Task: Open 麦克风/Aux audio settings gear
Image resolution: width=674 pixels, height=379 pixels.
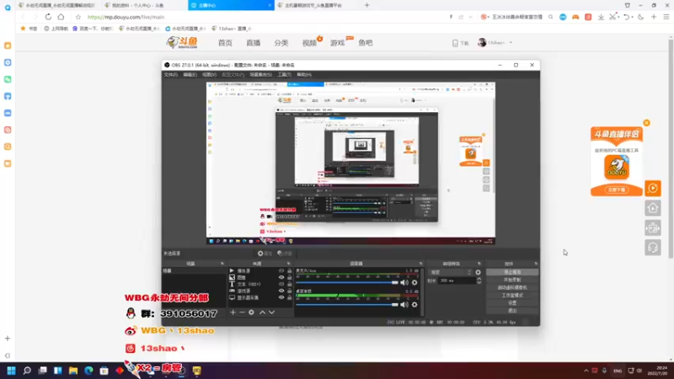Action: pos(415,282)
